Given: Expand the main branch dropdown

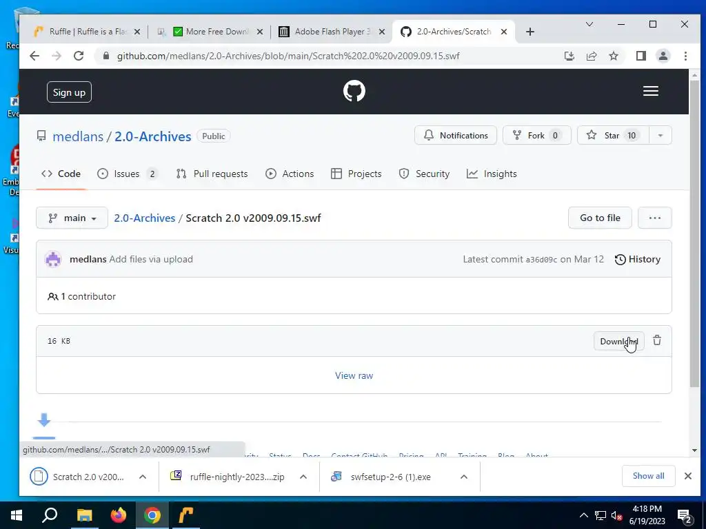Looking at the screenshot, I should coord(72,218).
